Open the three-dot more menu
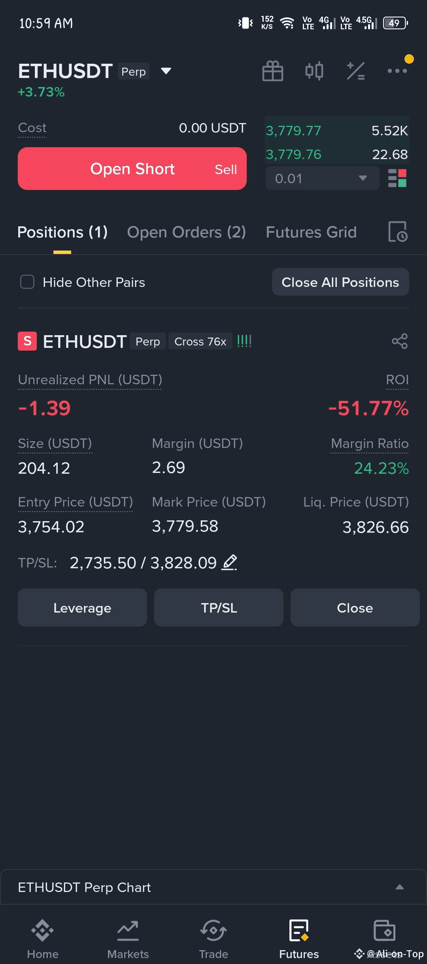Screen dimensions: 427x964 pyautogui.click(x=397, y=71)
